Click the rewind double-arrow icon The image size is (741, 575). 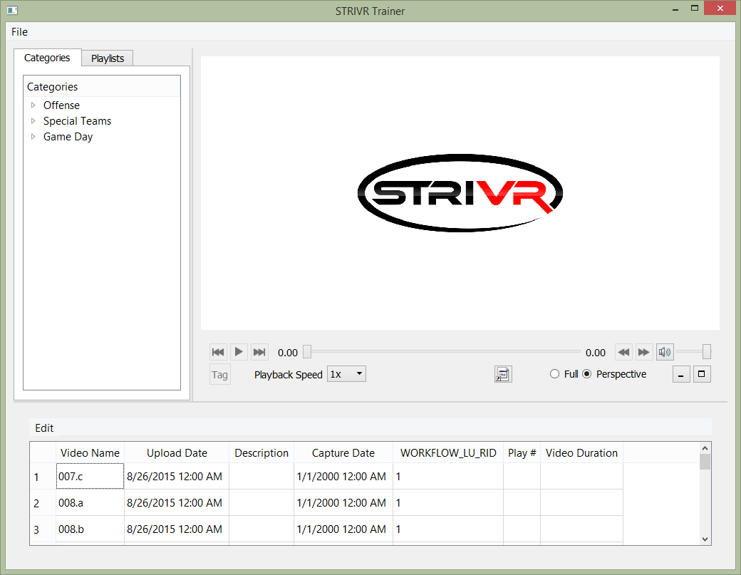[x=624, y=352]
